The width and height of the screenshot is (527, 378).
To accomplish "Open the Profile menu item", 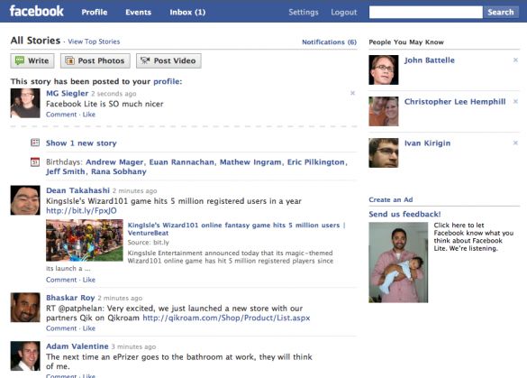I will (x=95, y=12).
